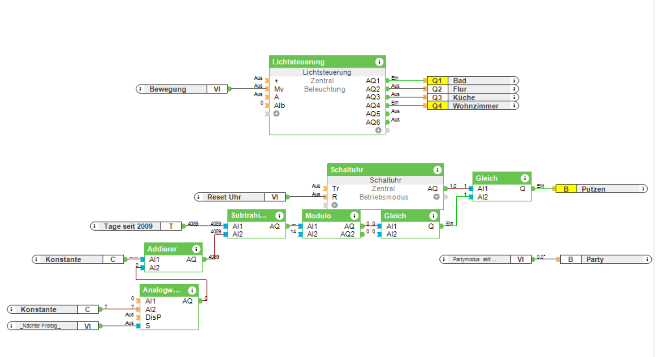The height and width of the screenshot is (357, 656).
Task: Click the R input pin on Schaltuhr
Action: pyautogui.click(x=325, y=197)
